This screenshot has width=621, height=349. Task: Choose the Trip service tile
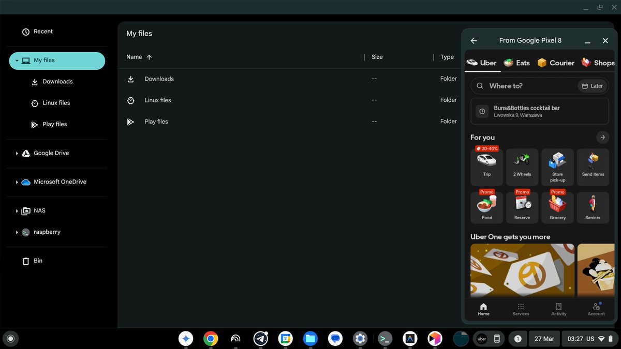tap(486, 167)
